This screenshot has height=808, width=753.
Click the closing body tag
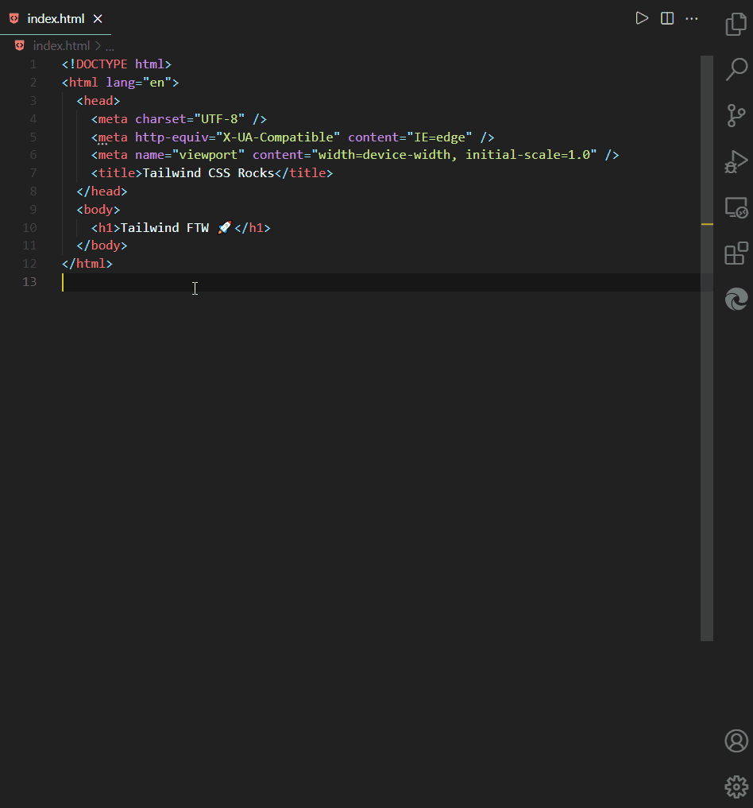102,245
